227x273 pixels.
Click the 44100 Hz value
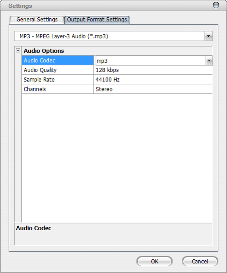[x=107, y=79]
